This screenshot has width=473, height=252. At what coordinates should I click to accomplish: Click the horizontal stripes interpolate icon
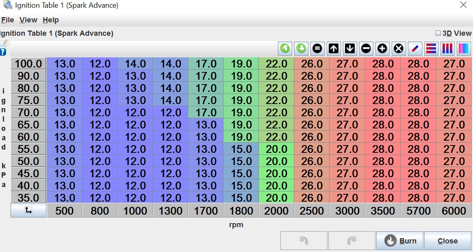coord(431,49)
